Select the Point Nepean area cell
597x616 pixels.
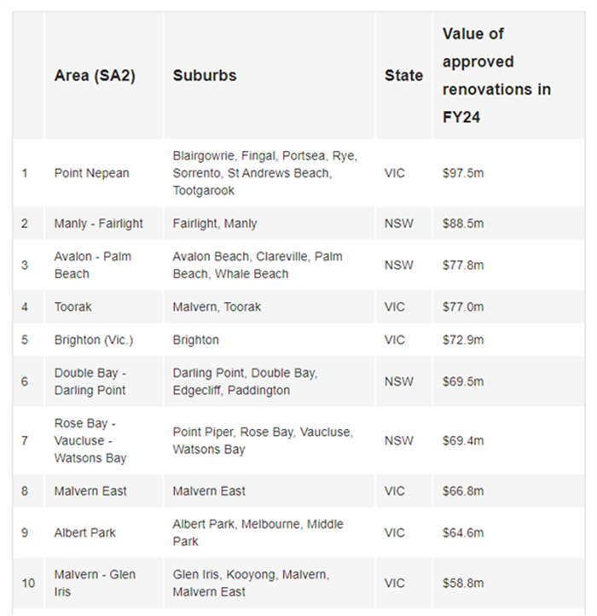(x=92, y=173)
